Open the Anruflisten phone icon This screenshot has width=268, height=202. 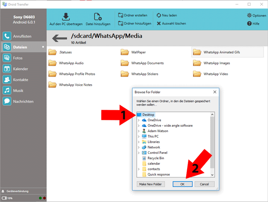click(x=7, y=36)
